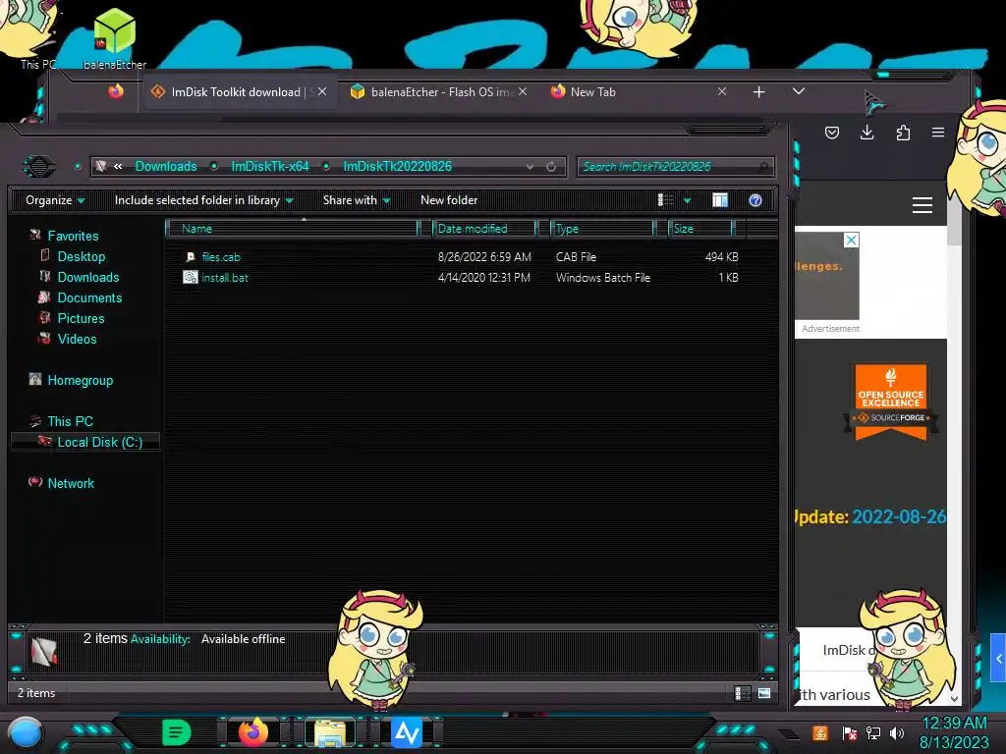Click ImDiskTk20220826 breadcrumb segment
Image resolution: width=1006 pixels, height=754 pixels.
pos(397,166)
